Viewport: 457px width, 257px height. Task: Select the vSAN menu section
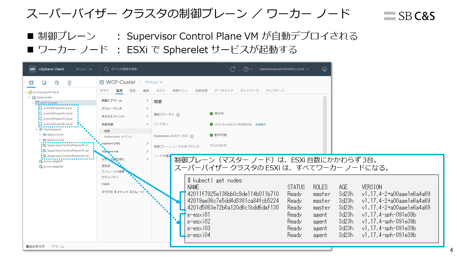tap(105, 184)
